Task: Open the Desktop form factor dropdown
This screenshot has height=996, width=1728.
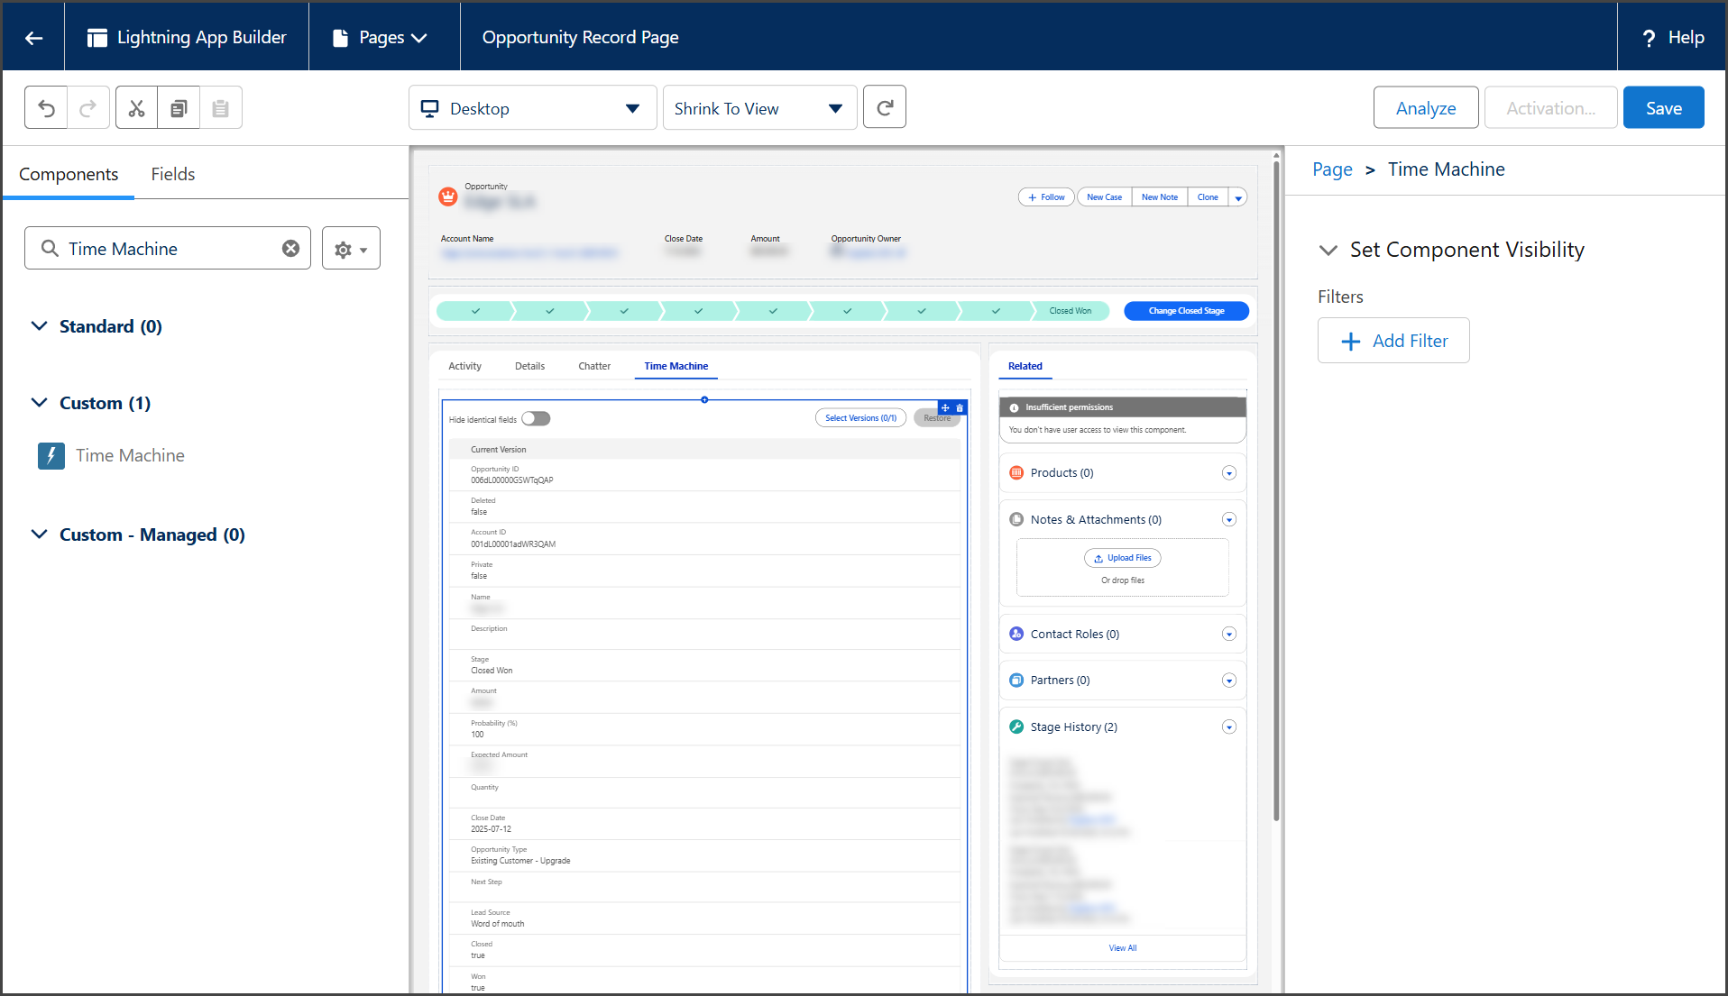Action: pyautogui.click(x=532, y=108)
